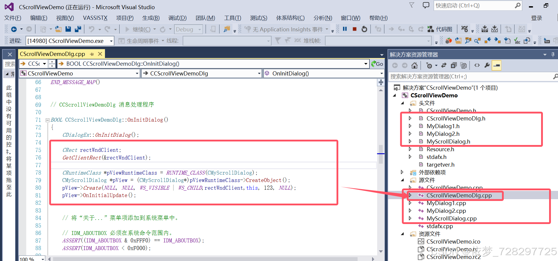This screenshot has width=558, height=261.
Task: Click VASSISTX Find Symbol icon
Action: click(x=478, y=41)
